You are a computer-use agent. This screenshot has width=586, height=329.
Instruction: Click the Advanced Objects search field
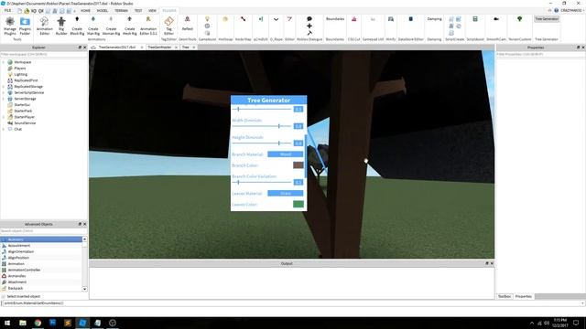tap(44, 231)
